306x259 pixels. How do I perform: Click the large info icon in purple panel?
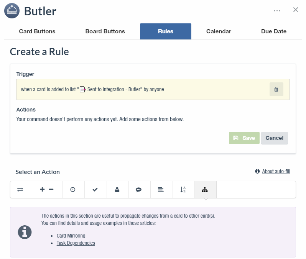pyautogui.click(x=25, y=232)
